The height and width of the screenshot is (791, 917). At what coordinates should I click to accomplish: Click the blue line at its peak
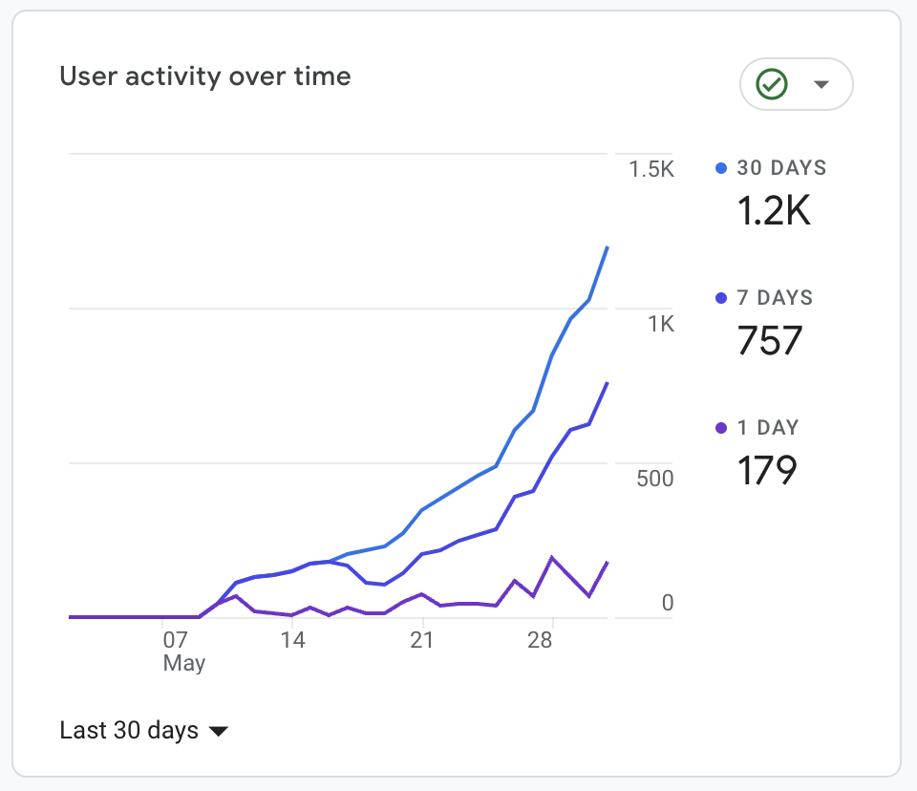[608, 247]
